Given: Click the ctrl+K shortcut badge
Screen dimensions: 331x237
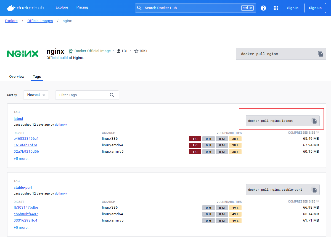Looking at the screenshot, I should (247, 8).
